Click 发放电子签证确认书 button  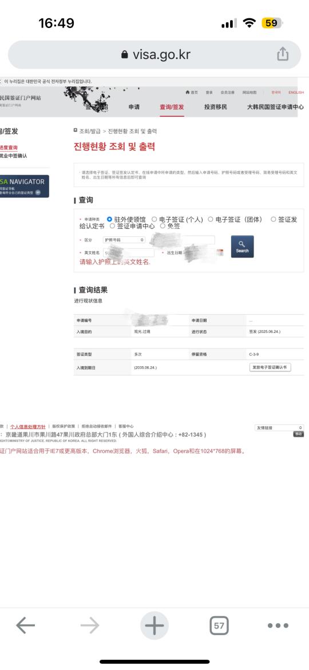(x=270, y=367)
